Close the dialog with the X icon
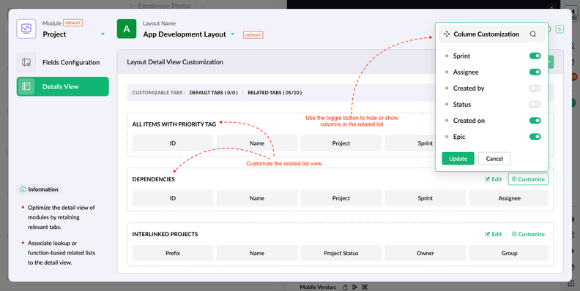The height and width of the screenshot is (291, 580). point(551,7)
